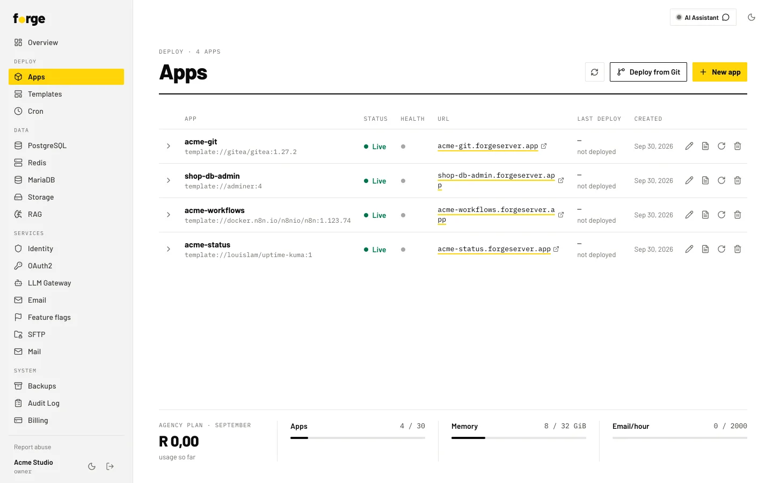Image resolution: width=773 pixels, height=483 pixels.
Task: Click the acme-workflows app name
Action: click(215, 210)
